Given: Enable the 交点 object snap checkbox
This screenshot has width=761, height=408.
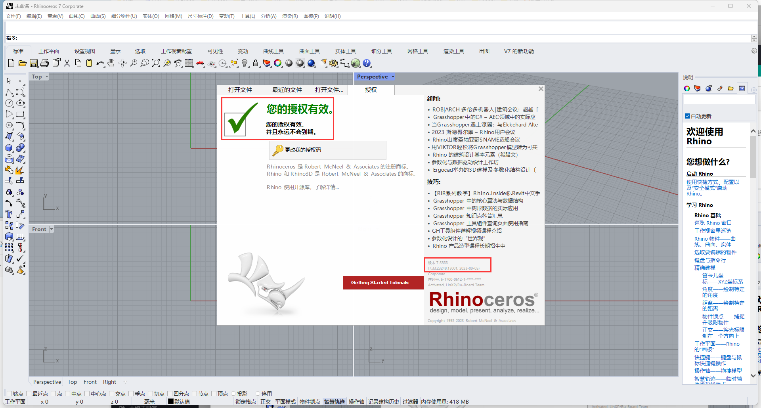Looking at the screenshot, I should click(x=112, y=394).
